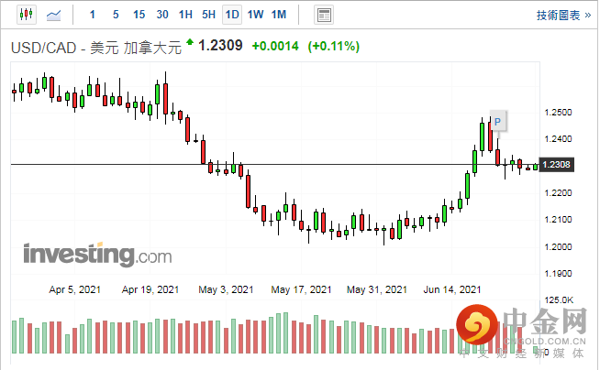Viewport: 600px width, 370px height.
Task: Open the news overlay toolbar icon
Action: coord(324,16)
